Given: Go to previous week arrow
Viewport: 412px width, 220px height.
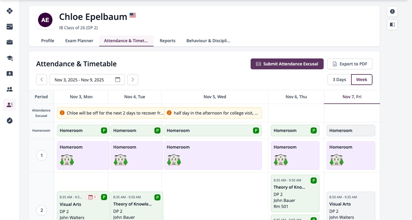Looking at the screenshot, I should pyautogui.click(x=42, y=80).
